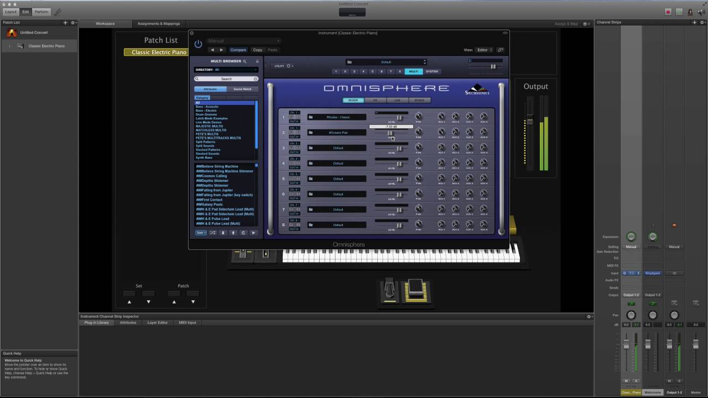
Task: Select part 1 button in Omnisphere header
Action: click(336, 71)
